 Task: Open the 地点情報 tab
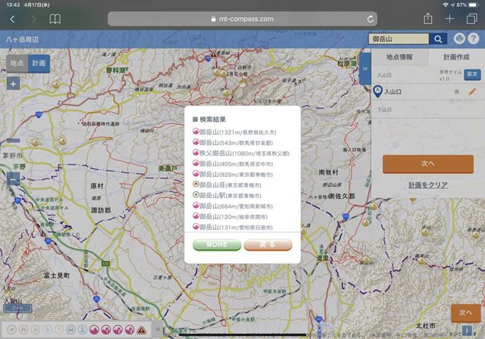(400, 57)
